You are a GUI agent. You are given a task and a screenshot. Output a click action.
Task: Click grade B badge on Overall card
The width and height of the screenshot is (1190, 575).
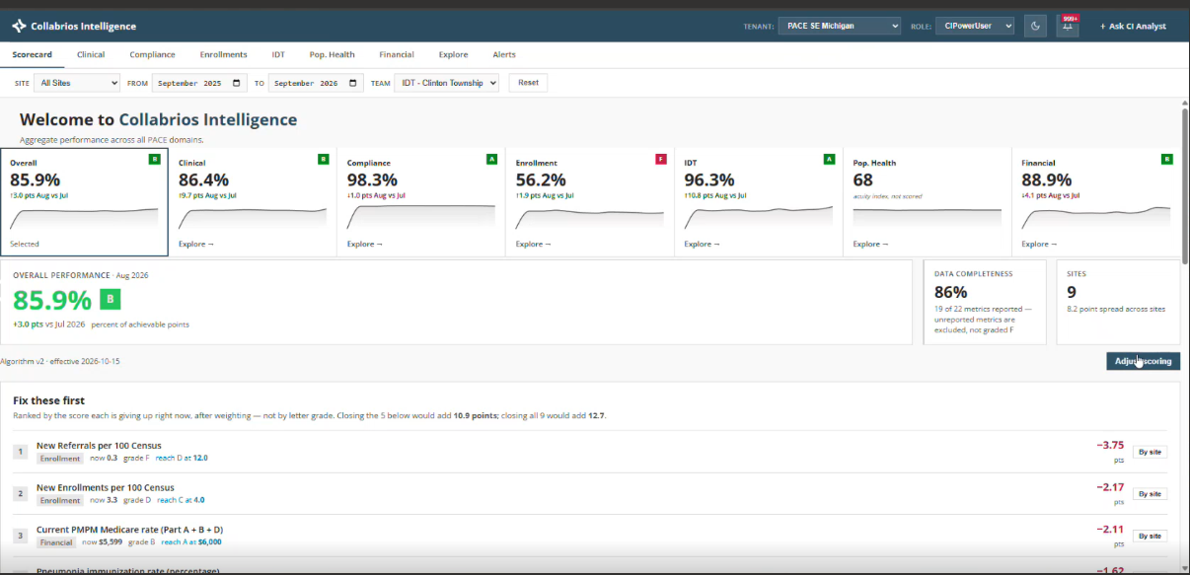click(155, 159)
